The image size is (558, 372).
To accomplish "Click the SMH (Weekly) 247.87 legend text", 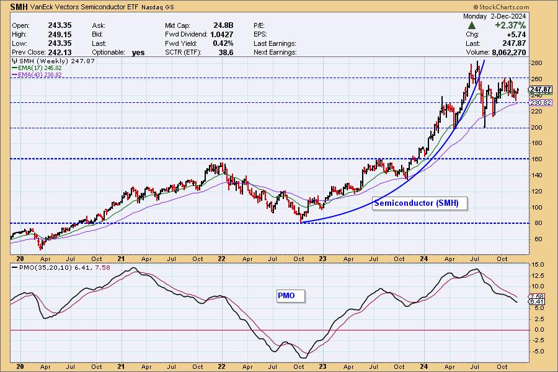I will (57, 61).
